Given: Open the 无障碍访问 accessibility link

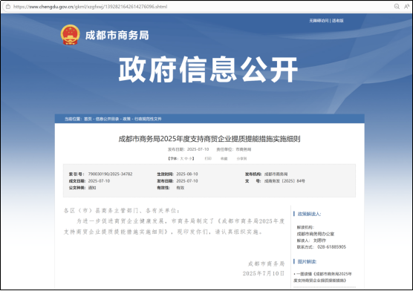Looking at the screenshot, I should (319, 21).
